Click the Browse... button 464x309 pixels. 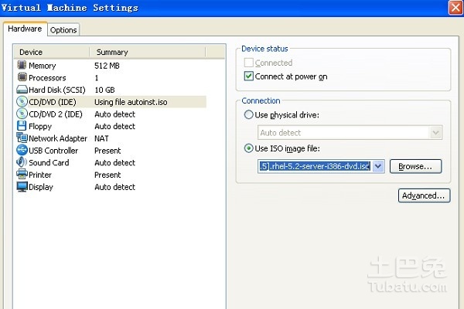(415, 166)
